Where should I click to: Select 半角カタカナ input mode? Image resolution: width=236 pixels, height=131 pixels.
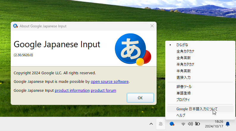point(200,64)
